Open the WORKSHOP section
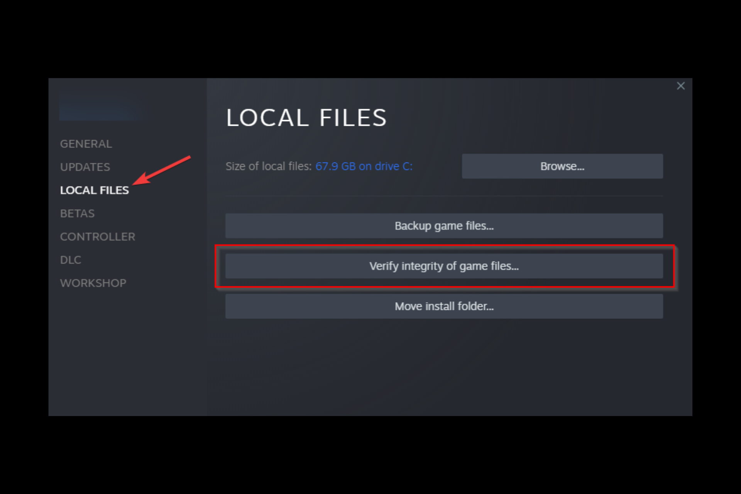Viewport: 741px width, 494px height. tap(93, 283)
